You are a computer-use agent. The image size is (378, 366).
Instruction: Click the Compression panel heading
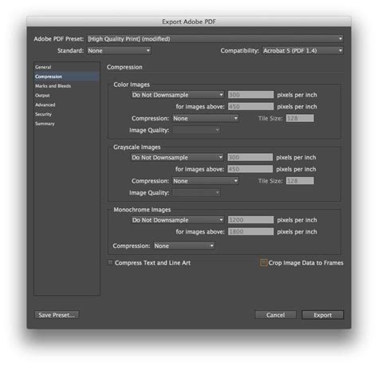(x=124, y=67)
